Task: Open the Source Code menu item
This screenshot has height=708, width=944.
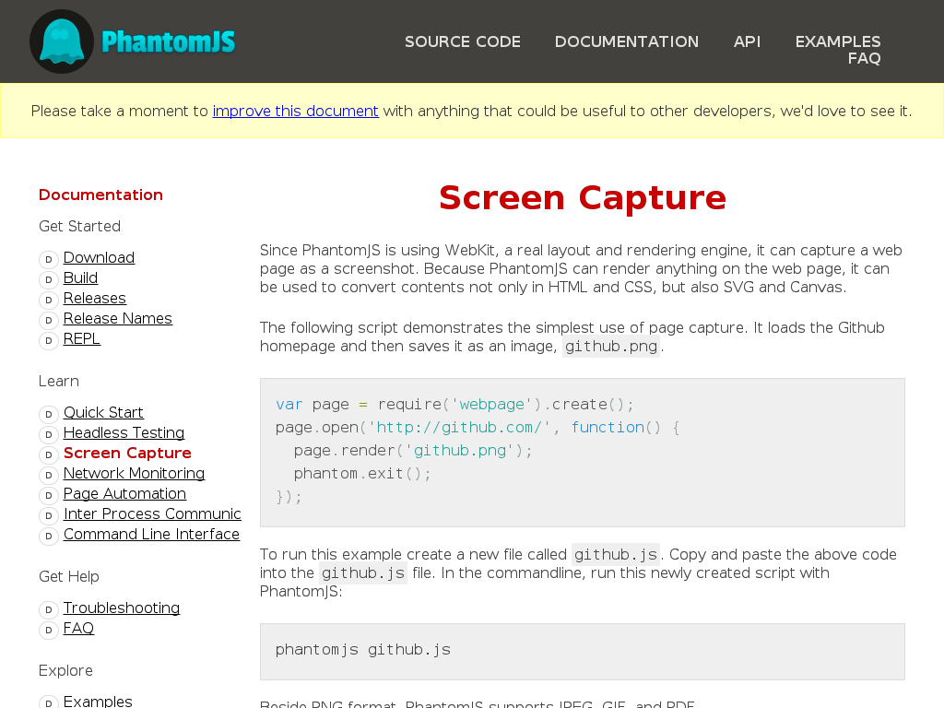Action: [x=463, y=41]
